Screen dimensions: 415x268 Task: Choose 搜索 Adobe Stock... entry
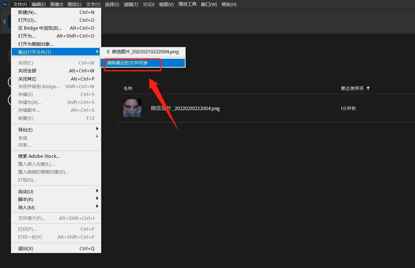click(56, 156)
